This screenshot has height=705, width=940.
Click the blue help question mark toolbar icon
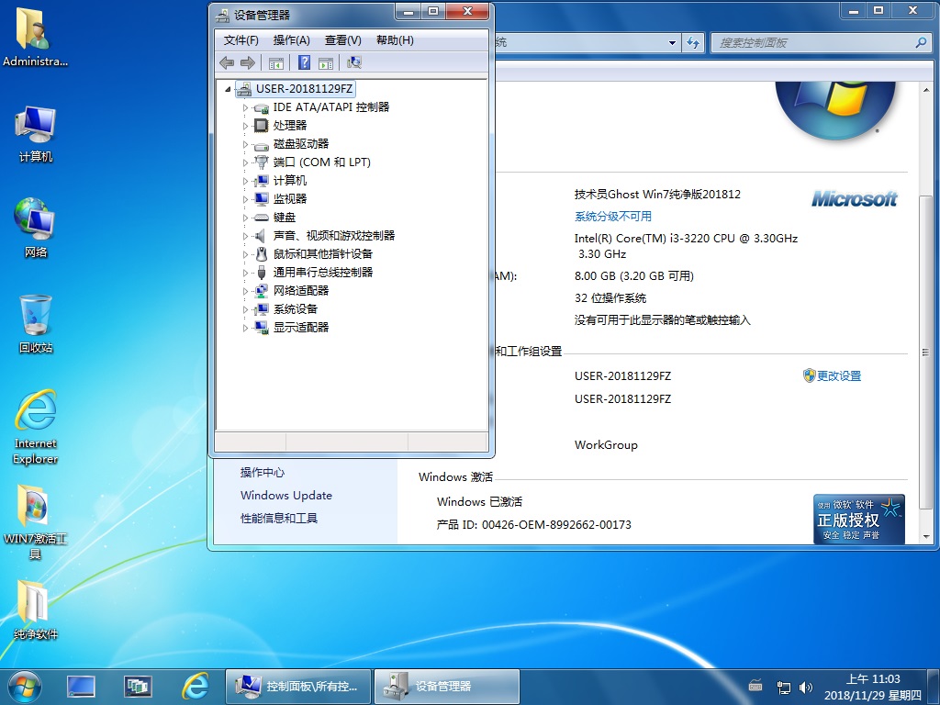[x=304, y=62]
